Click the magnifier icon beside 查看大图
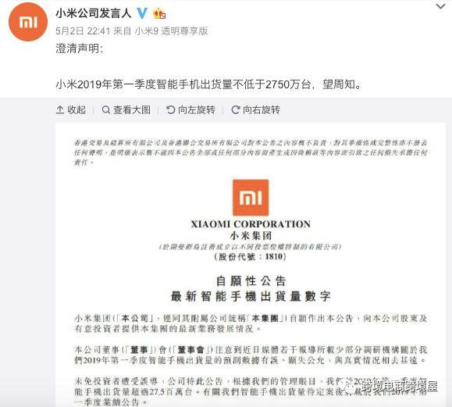This screenshot has height=407, width=452. (x=106, y=110)
